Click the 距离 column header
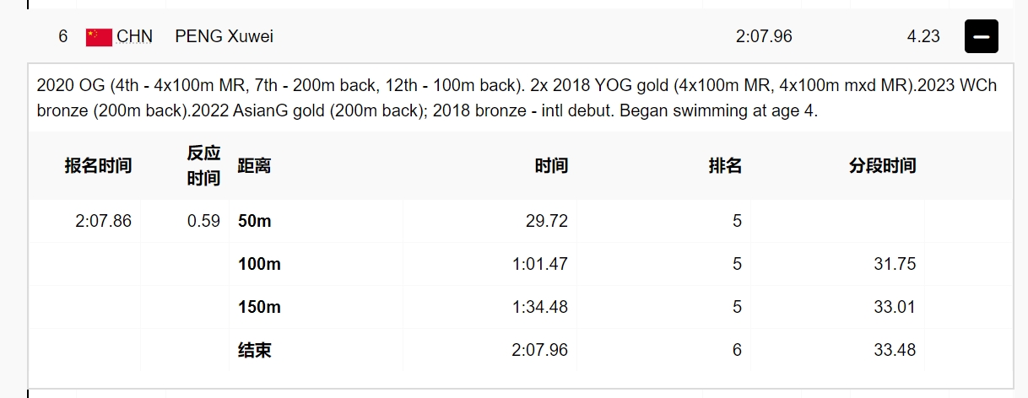 (254, 165)
